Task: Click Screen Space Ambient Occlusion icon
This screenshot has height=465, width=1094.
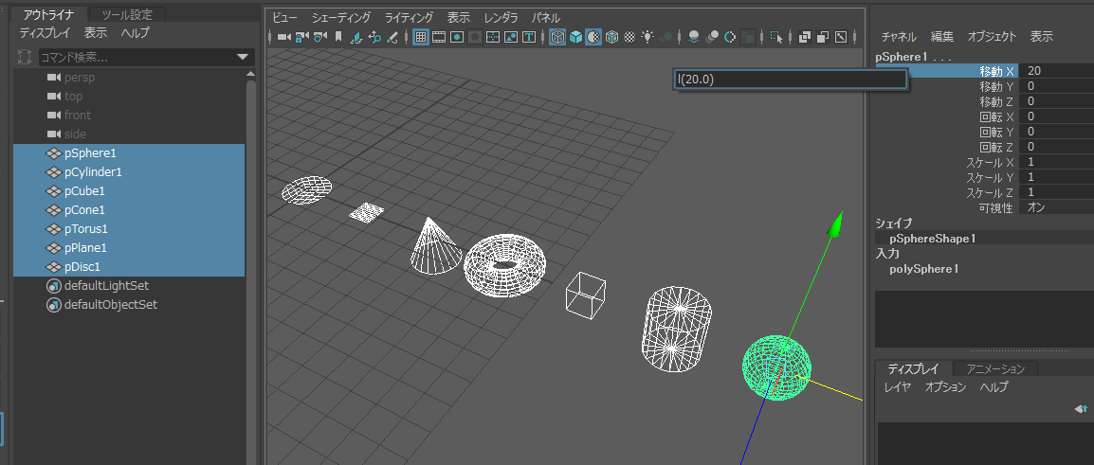Action: [x=694, y=36]
